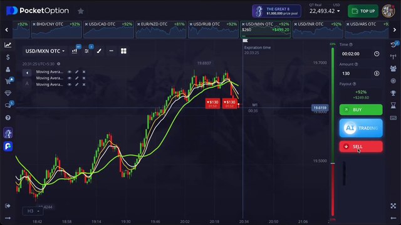Edit the second Moving Average pencil
This screenshot has width=401, height=225.
(x=76, y=78)
